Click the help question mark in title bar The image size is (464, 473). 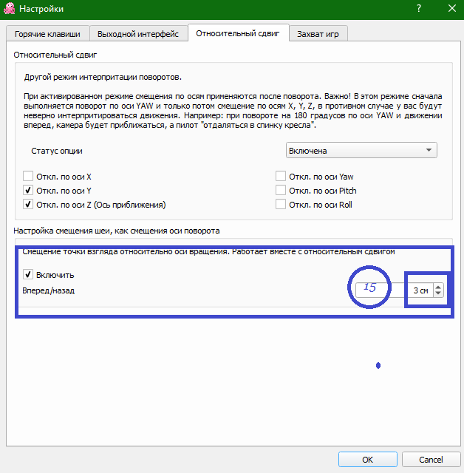click(419, 8)
